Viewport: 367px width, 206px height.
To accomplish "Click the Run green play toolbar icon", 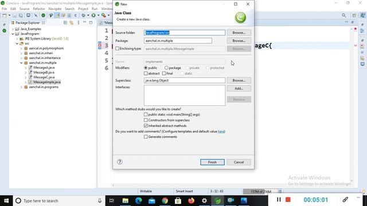I will (93, 15).
